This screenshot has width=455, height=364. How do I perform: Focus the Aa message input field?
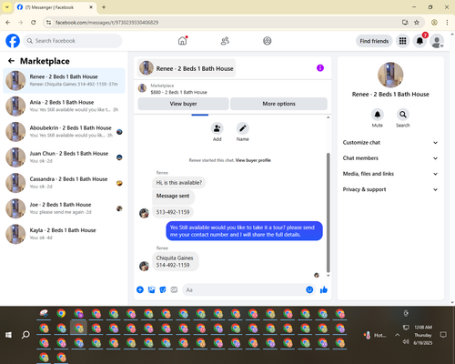tap(243, 290)
